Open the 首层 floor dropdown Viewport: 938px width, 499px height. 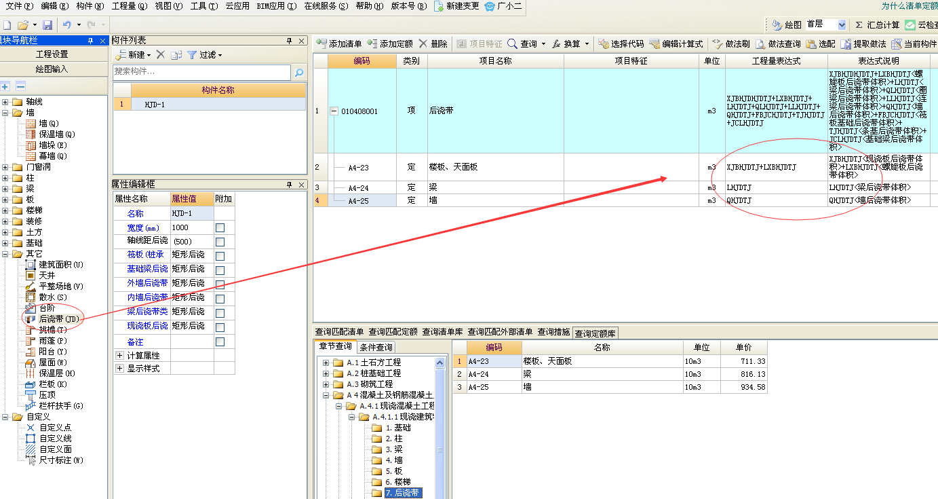point(842,24)
